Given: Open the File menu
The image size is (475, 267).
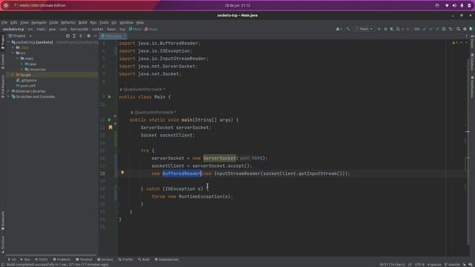Looking at the screenshot, I should click(4, 22).
